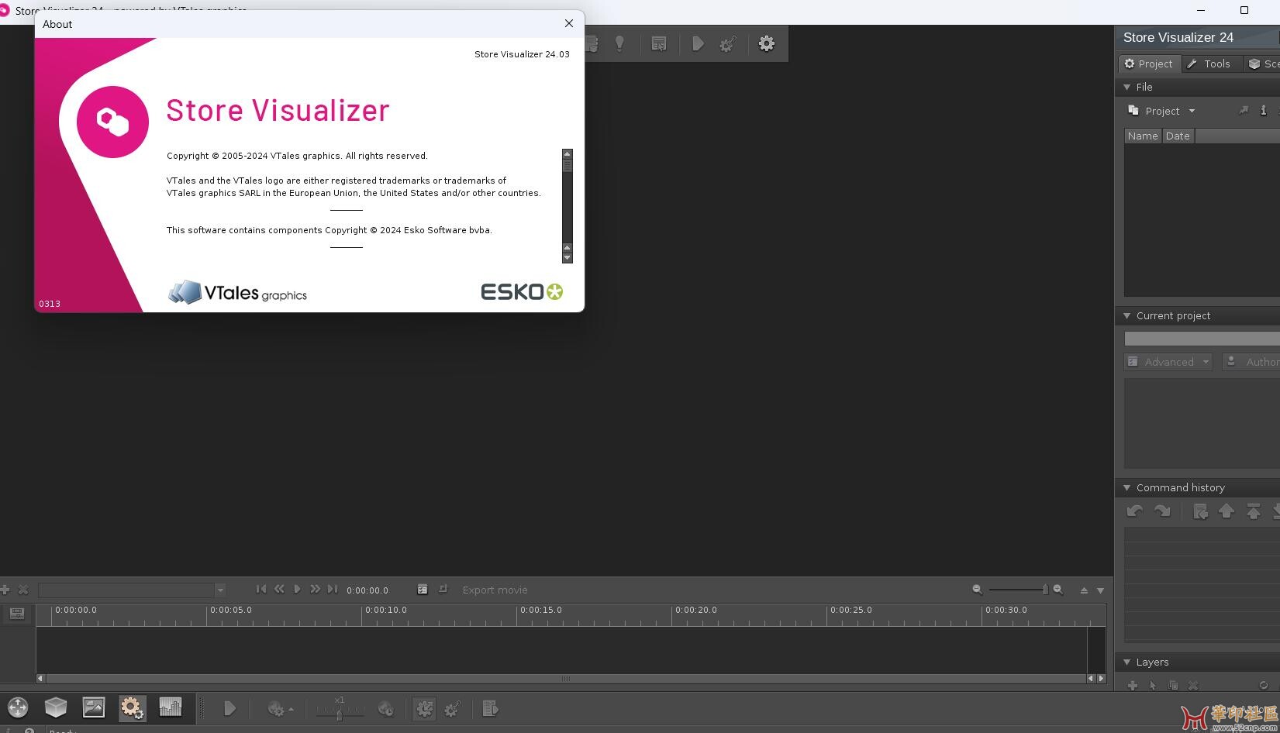
Task: Click the timeline track header icon
Action: click(17, 614)
